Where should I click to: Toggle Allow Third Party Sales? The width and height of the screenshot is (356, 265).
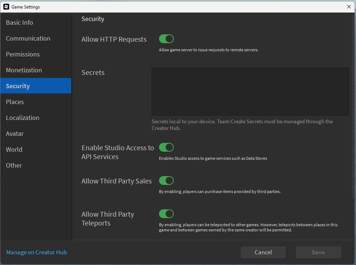pos(166,180)
